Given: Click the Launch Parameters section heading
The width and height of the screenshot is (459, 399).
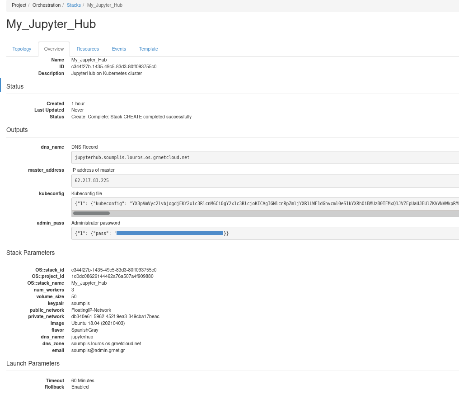Looking at the screenshot, I should coord(33,363).
